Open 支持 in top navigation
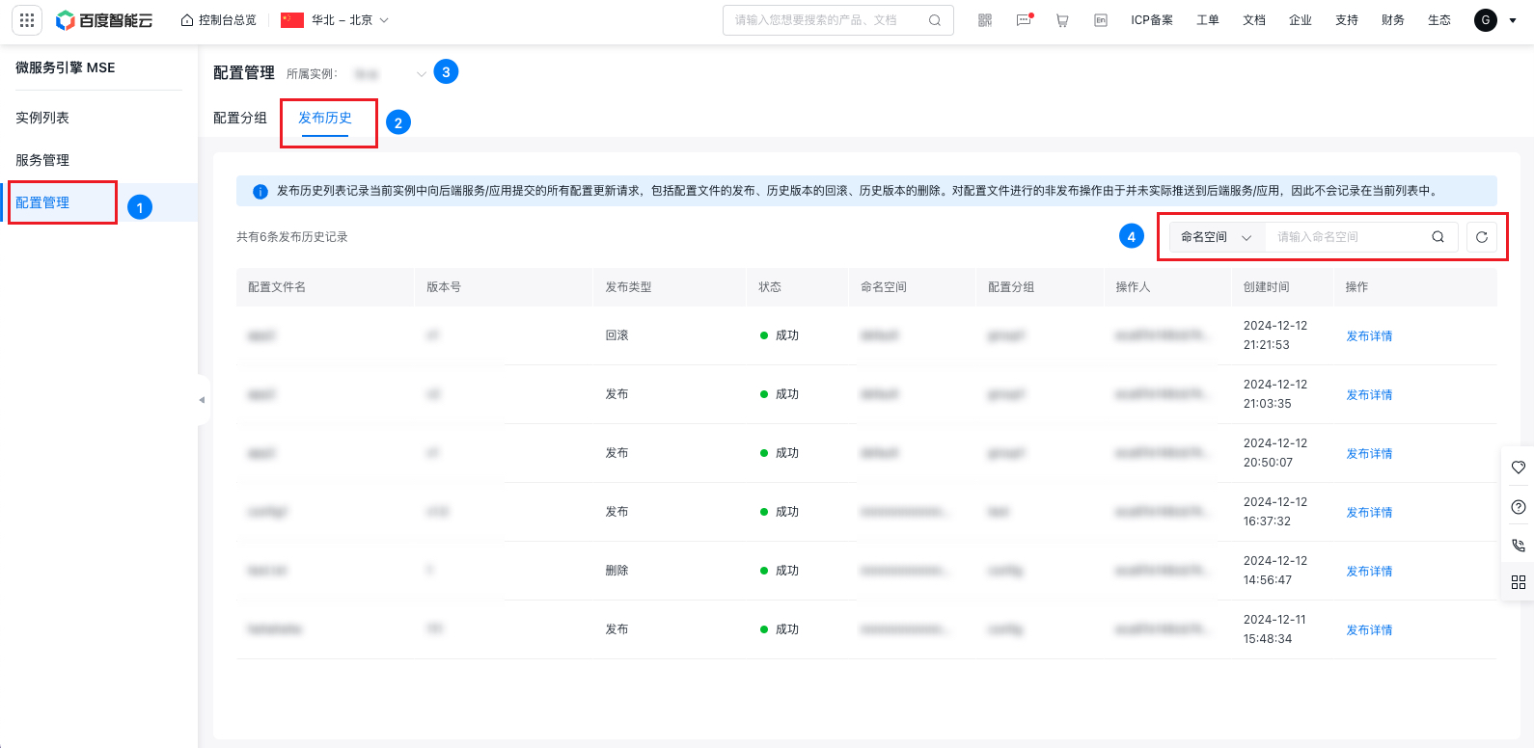This screenshot has height=748, width=1534. pyautogui.click(x=1347, y=20)
